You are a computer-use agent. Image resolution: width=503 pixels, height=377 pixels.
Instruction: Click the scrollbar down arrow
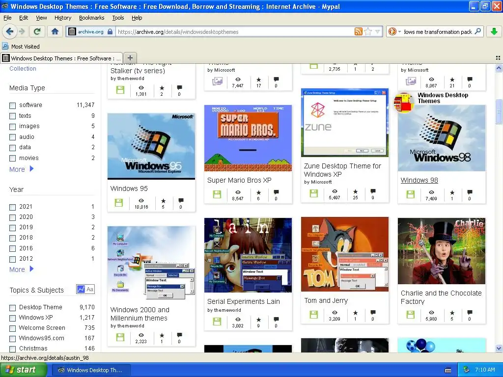click(x=499, y=348)
